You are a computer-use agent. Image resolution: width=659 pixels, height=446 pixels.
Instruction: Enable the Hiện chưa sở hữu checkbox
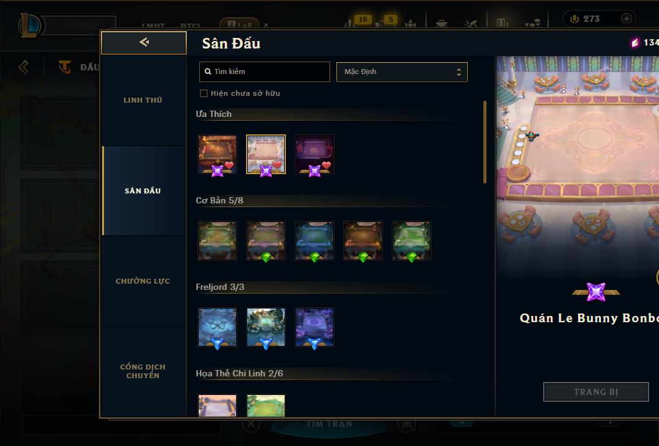click(204, 93)
